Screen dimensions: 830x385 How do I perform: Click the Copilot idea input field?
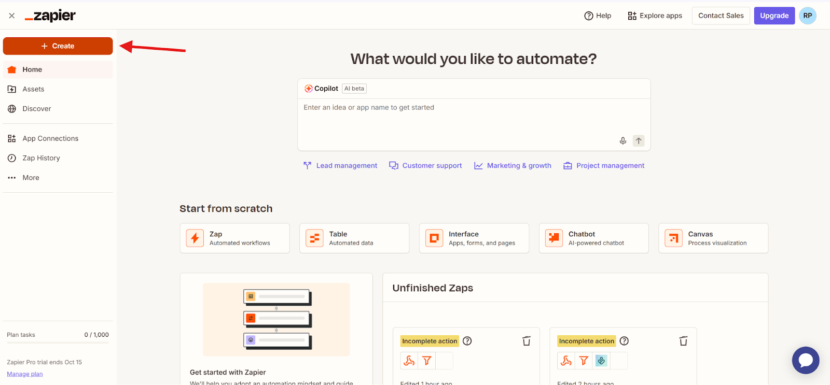tap(474, 124)
